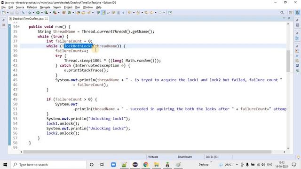Open the Search menu

tap(57, 8)
